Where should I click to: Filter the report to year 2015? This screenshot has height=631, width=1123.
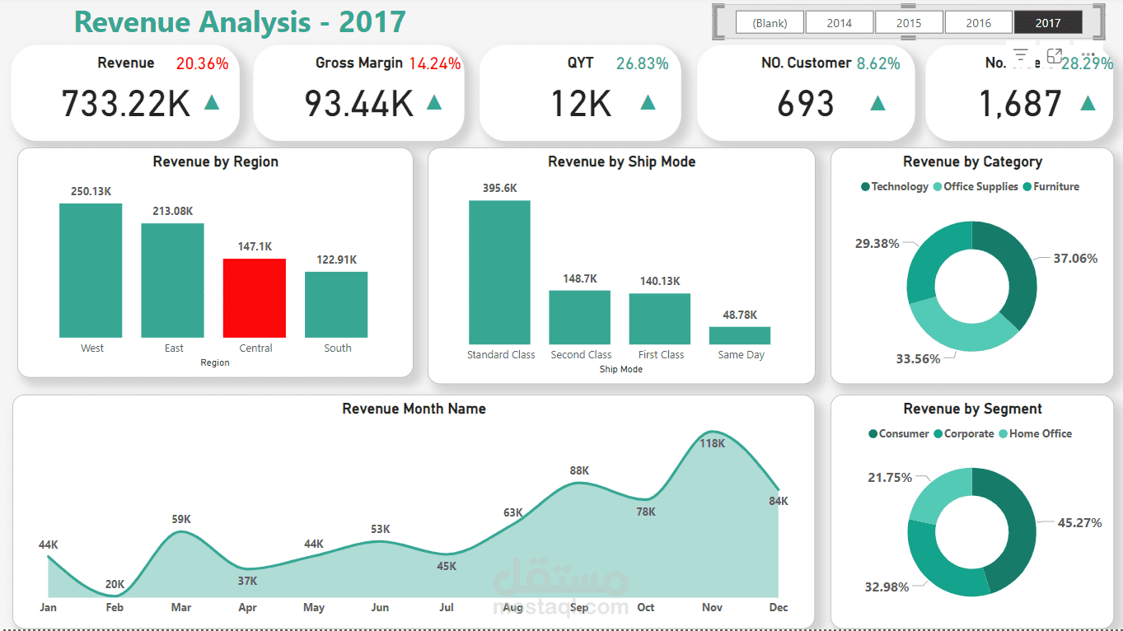pos(909,23)
